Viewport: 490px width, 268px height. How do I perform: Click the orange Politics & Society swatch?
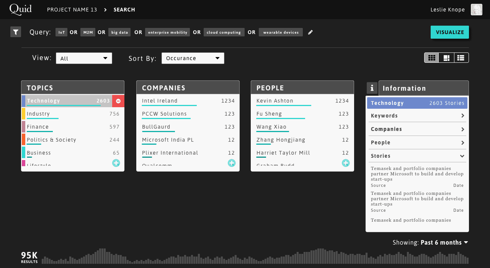tap(23, 139)
